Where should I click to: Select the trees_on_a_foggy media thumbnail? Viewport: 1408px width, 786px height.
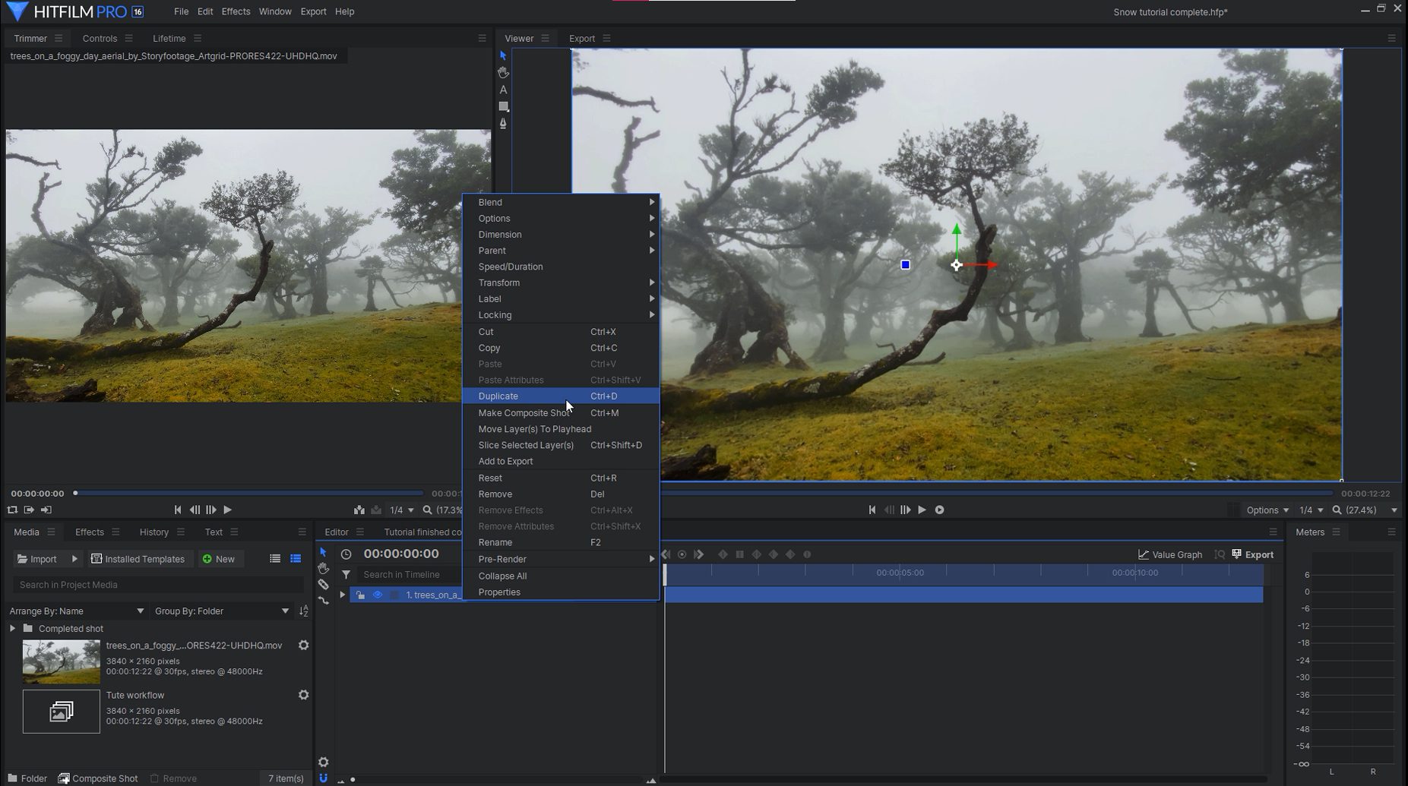(61, 661)
